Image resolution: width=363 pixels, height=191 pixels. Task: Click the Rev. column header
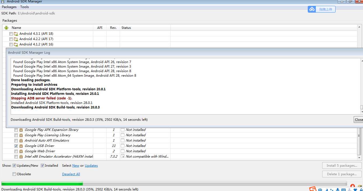pyautogui.click(x=113, y=28)
